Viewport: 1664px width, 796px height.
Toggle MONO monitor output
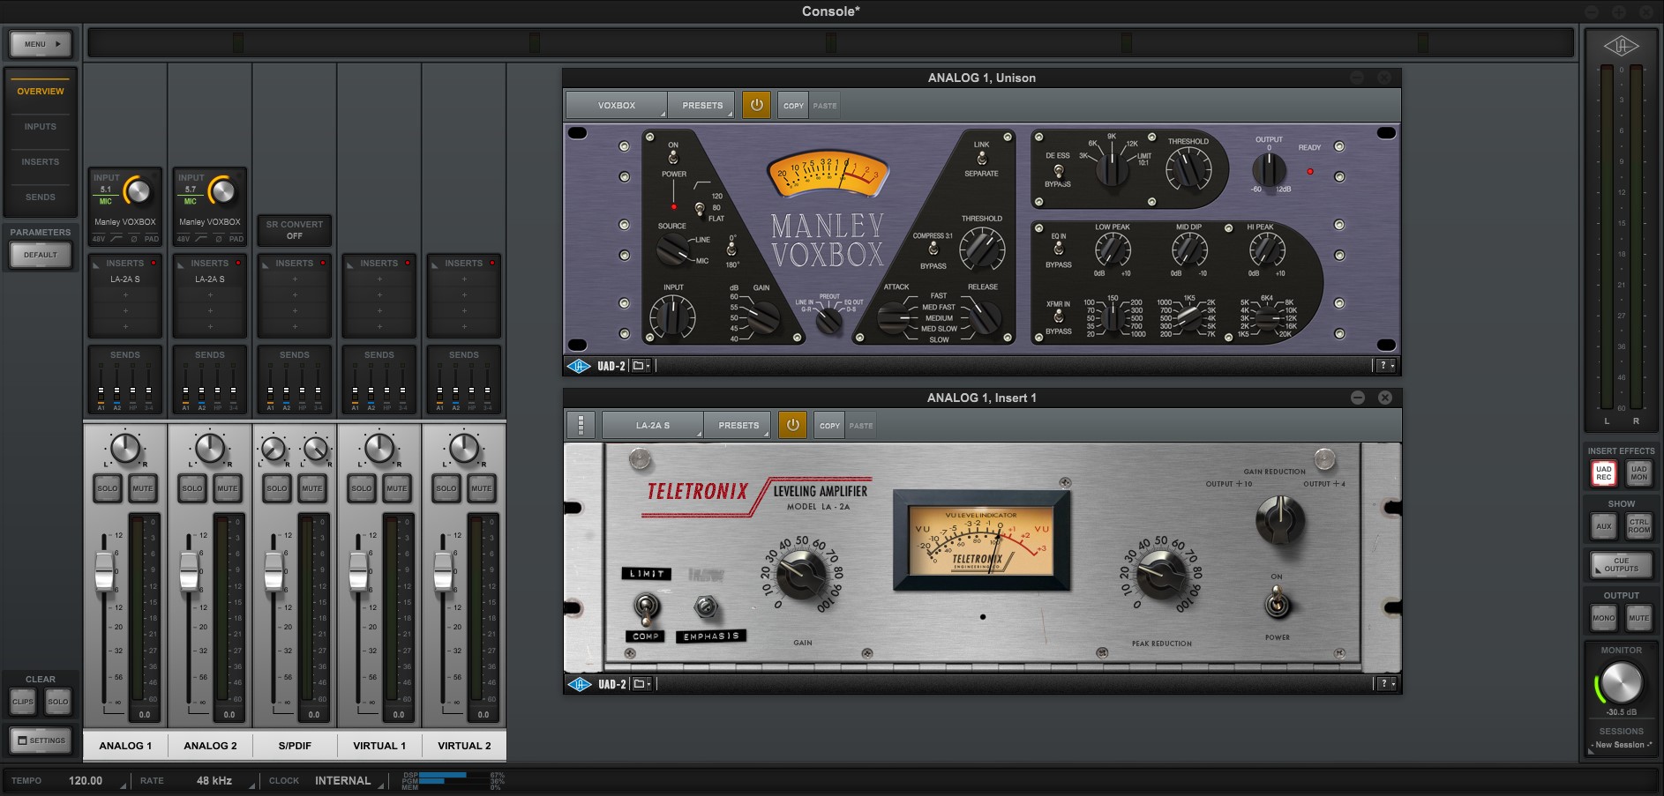pyautogui.click(x=1604, y=618)
